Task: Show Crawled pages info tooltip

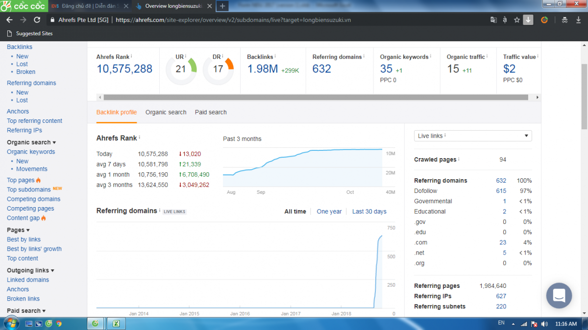Action: [x=459, y=159]
